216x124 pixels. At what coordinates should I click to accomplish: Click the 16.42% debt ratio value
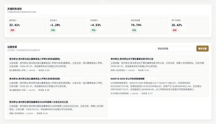tap(177, 25)
